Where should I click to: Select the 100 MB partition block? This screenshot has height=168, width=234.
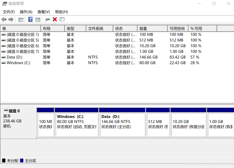[x=45, y=122]
